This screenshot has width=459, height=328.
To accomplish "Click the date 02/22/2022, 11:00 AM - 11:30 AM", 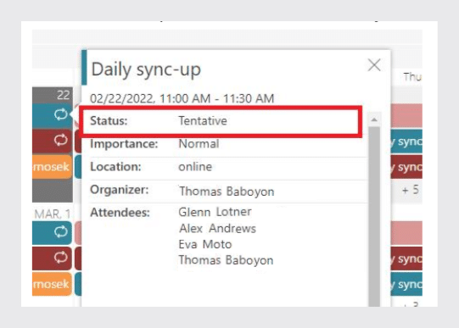I will tap(182, 98).
